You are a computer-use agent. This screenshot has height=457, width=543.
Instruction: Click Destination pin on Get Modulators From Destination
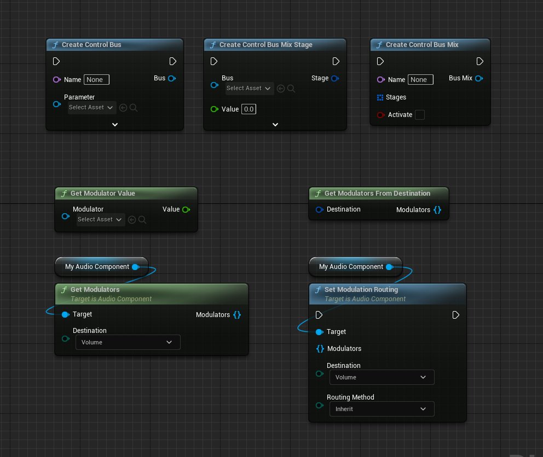click(x=319, y=209)
